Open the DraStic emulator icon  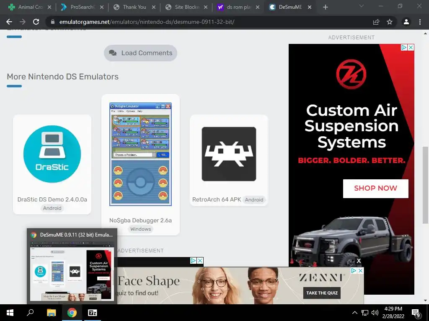pos(52,154)
